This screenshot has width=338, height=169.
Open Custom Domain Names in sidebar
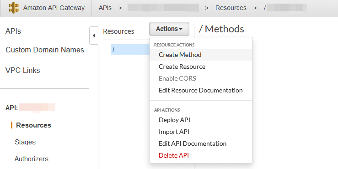(45, 50)
